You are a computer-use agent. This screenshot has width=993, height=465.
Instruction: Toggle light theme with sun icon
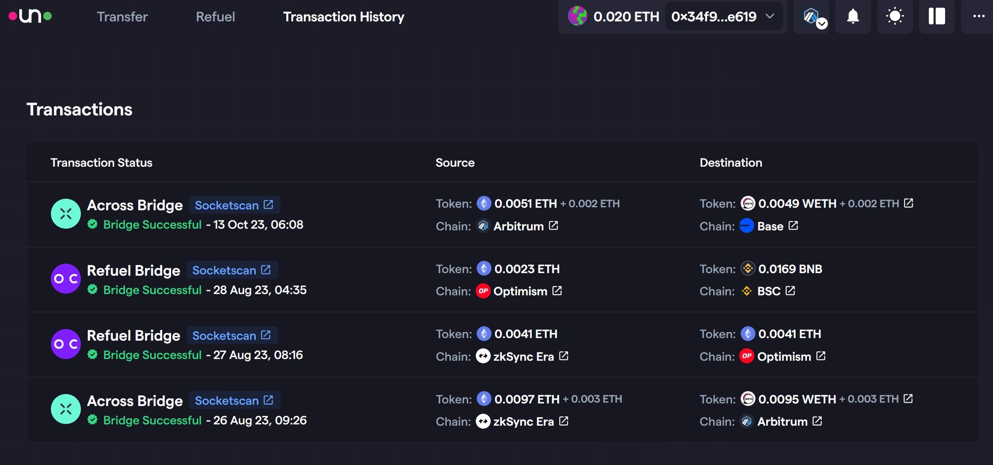point(895,17)
